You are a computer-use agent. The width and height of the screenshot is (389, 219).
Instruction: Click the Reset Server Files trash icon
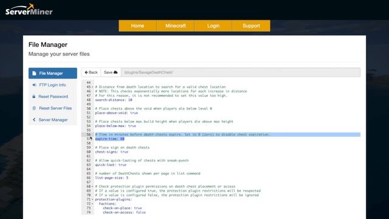coord(34,108)
